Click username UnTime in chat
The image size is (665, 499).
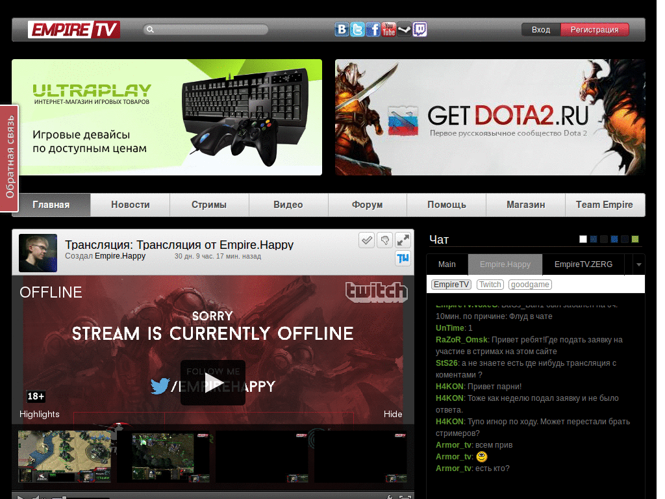[x=450, y=328]
